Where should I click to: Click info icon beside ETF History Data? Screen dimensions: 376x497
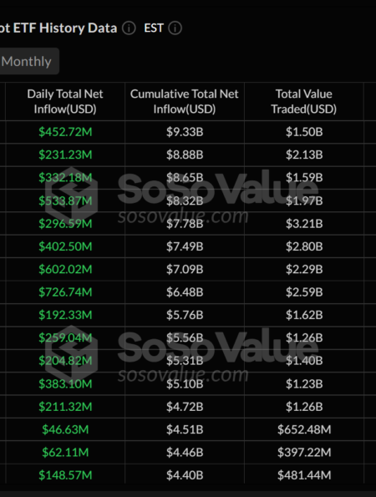tap(129, 28)
